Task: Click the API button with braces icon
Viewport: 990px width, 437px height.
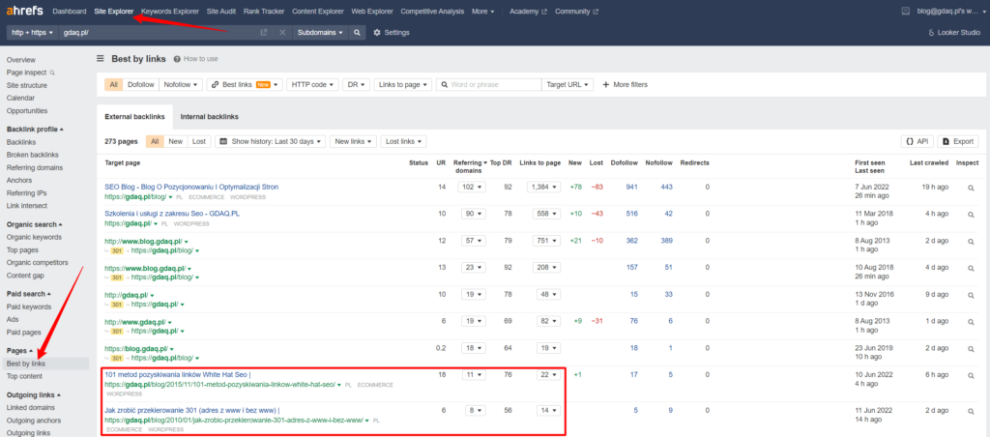Action: [917, 141]
